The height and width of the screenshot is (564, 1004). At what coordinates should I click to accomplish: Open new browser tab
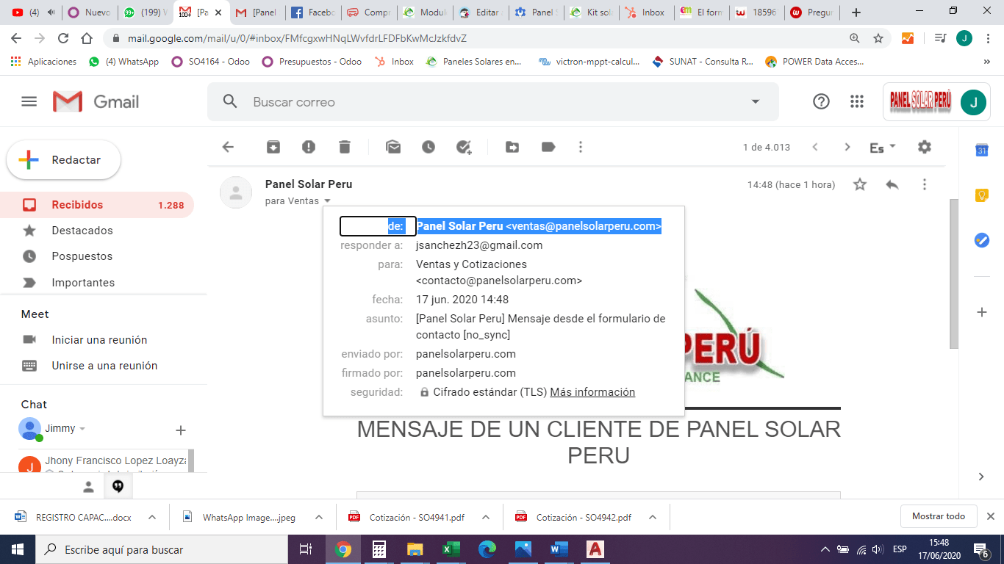click(x=856, y=12)
